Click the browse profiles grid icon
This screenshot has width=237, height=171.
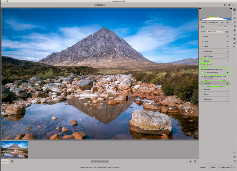(x=227, y=31)
